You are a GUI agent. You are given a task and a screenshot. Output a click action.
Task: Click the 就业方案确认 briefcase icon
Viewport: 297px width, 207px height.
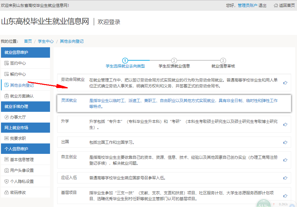point(7,96)
